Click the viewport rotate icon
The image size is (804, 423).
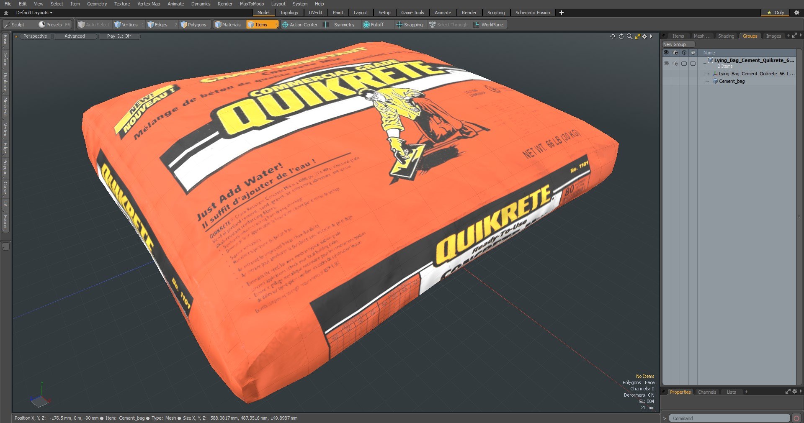[x=621, y=36]
